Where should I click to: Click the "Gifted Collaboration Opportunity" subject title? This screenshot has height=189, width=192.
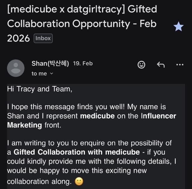pyautogui.click(x=81, y=23)
